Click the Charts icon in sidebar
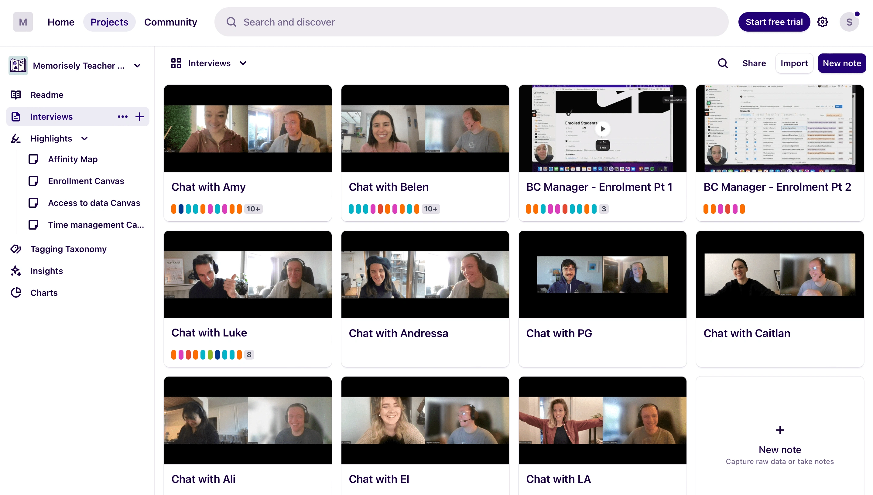Screen dimensions: 873x495 click(16, 292)
